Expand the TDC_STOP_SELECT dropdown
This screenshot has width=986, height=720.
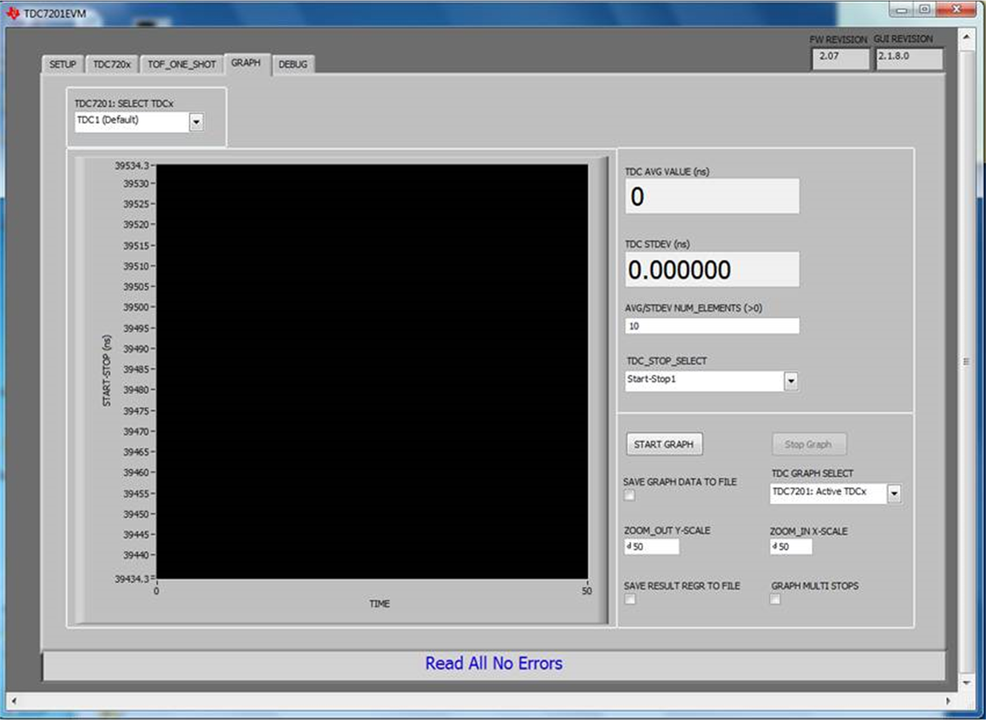pyautogui.click(x=791, y=382)
